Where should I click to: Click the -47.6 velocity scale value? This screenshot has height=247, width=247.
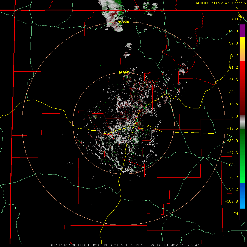[x=232, y=153]
